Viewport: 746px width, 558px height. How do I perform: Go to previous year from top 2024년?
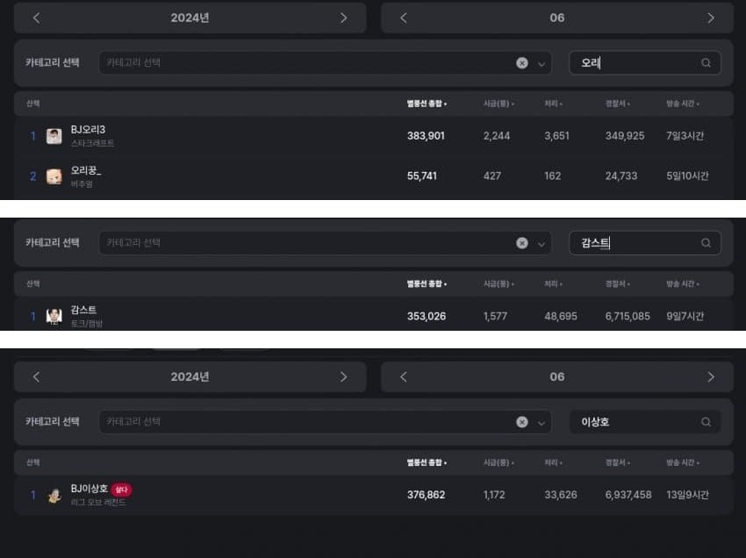pos(37,18)
